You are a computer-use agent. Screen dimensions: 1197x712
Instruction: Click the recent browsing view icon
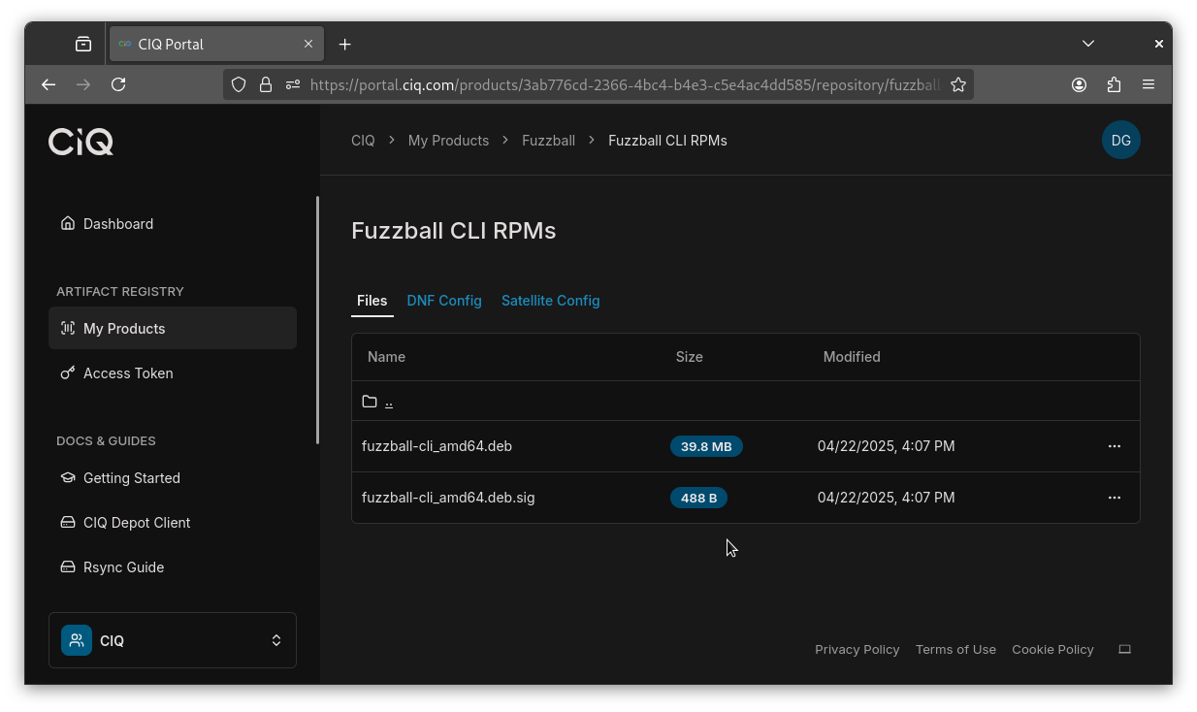pos(83,44)
